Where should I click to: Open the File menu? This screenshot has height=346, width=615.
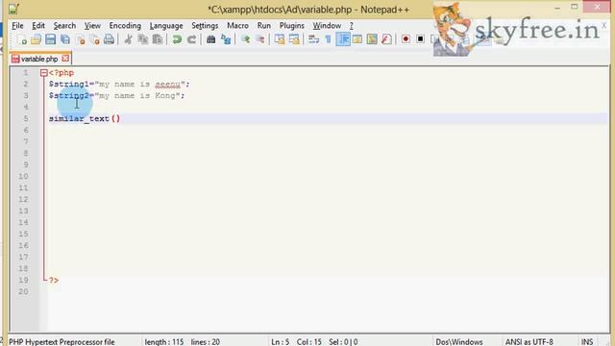coord(17,26)
